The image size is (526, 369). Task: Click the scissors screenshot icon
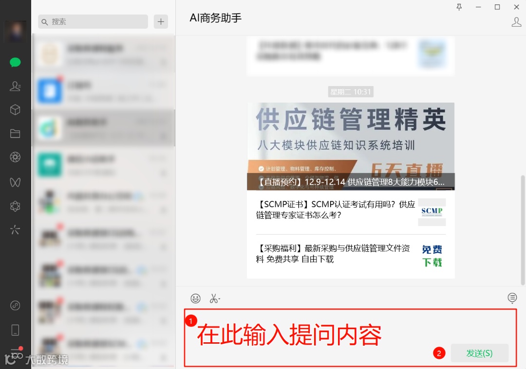click(213, 298)
